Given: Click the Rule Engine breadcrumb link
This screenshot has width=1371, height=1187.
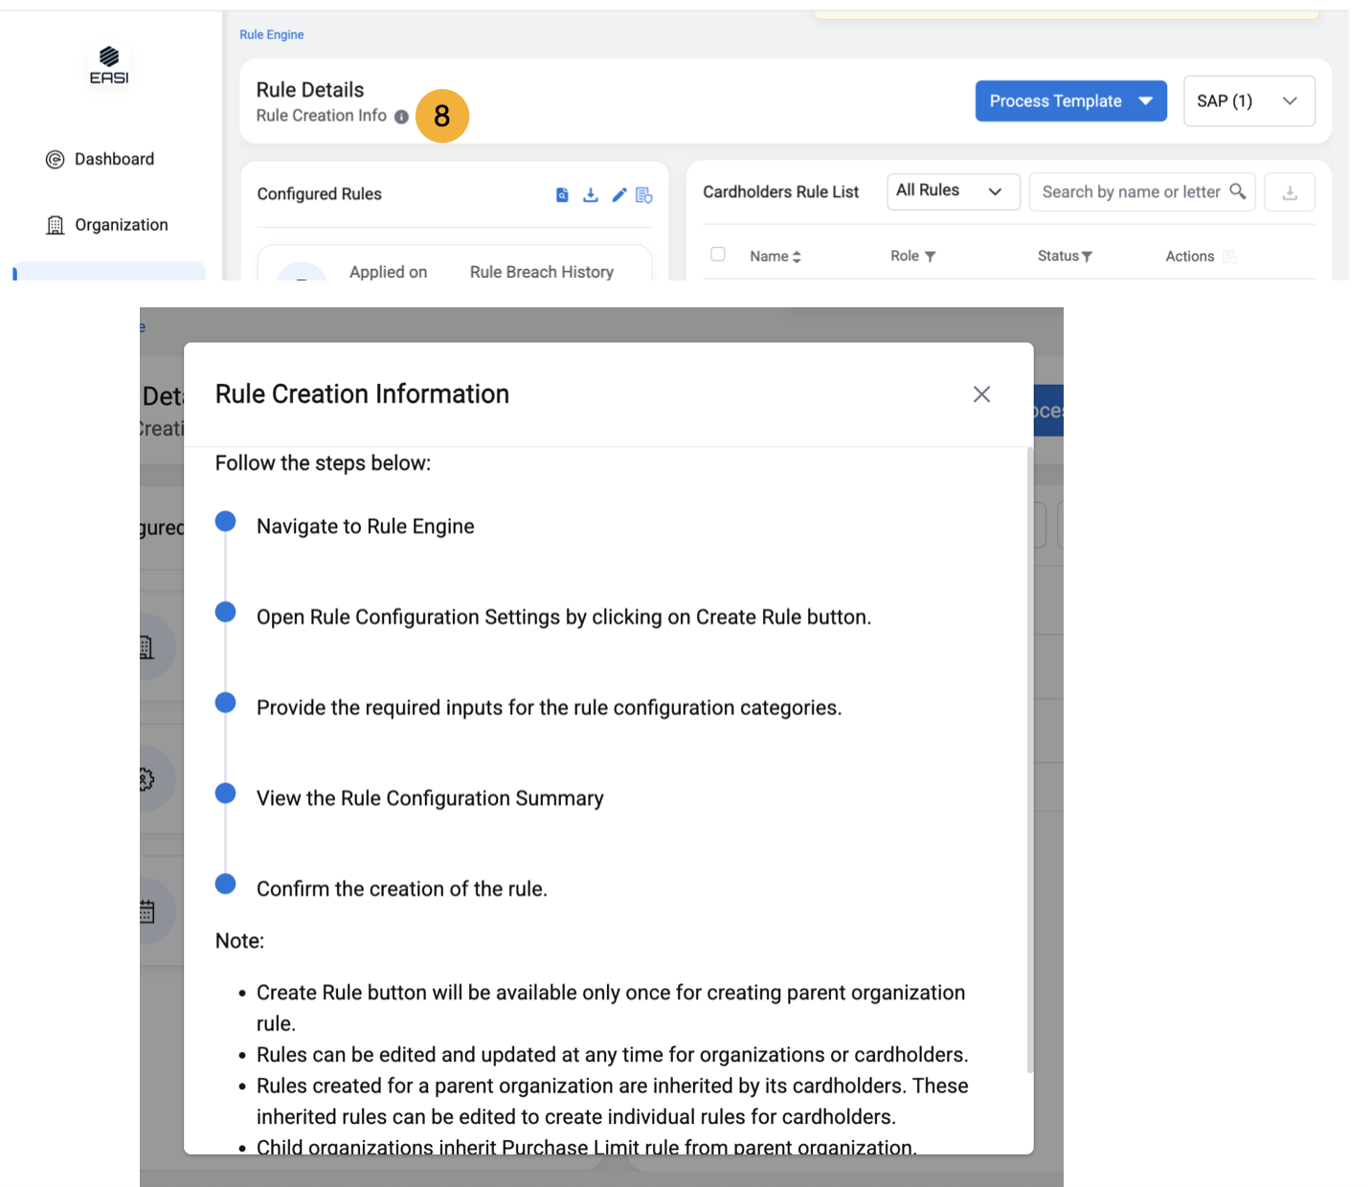Looking at the screenshot, I should click(x=272, y=34).
